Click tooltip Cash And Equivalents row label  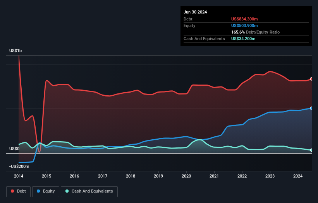click(204, 39)
